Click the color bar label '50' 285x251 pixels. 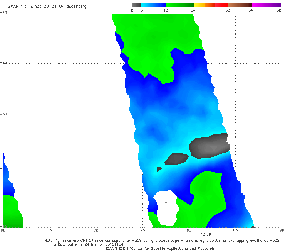tap(228, 10)
